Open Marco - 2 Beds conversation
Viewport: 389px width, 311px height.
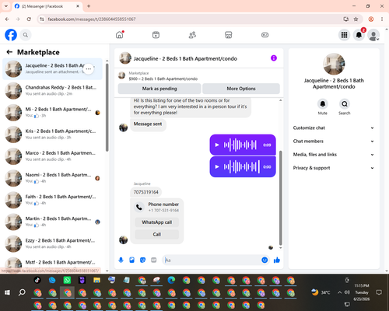[52, 156]
